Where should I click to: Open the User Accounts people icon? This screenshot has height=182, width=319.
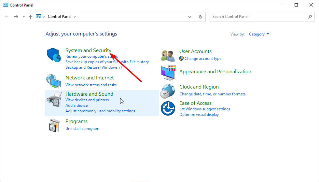click(168, 56)
